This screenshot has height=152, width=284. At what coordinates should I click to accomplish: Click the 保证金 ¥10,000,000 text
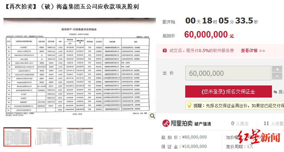click(x=184, y=146)
